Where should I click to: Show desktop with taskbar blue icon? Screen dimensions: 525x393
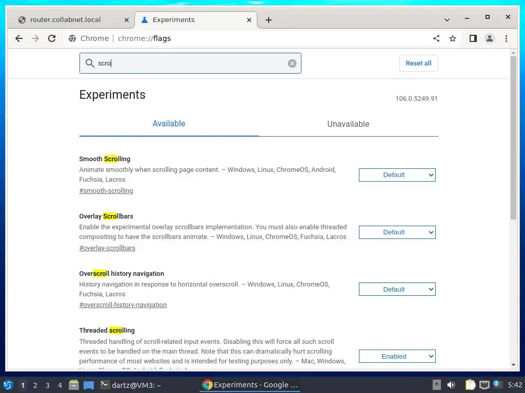click(89, 385)
